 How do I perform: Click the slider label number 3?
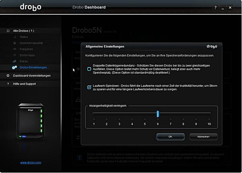tap(119, 124)
